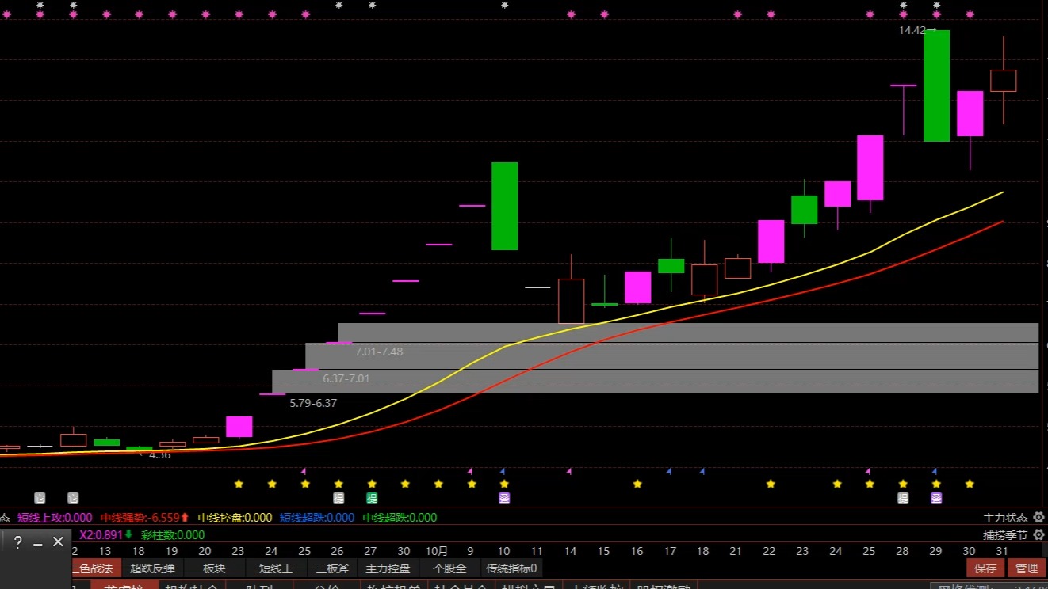
Task: Select the hollow candle on October 31
Action: coord(1003,80)
